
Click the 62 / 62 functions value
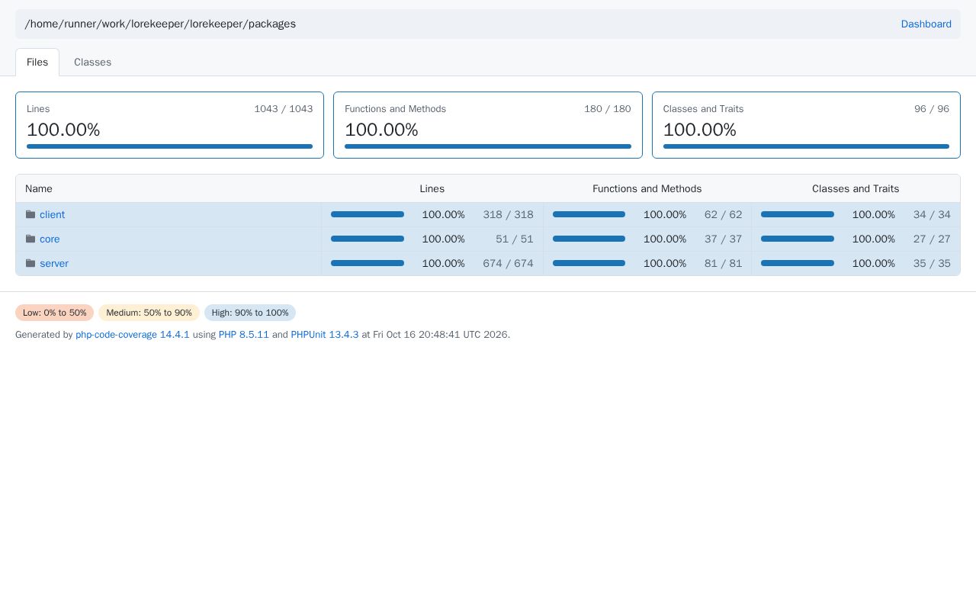[x=723, y=215]
